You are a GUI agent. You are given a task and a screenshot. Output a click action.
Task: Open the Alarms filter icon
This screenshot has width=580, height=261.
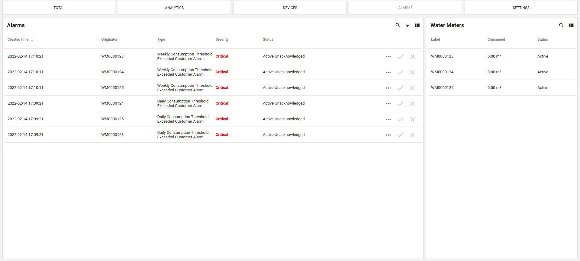tap(408, 25)
